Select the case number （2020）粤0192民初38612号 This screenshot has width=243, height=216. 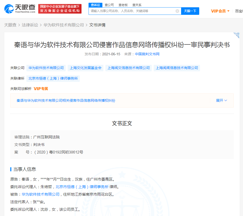[58, 152]
